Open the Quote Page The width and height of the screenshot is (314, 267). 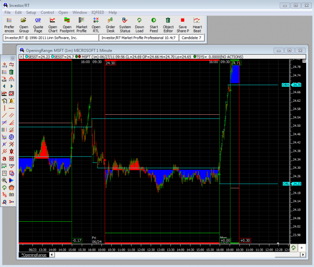click(38, 25)
